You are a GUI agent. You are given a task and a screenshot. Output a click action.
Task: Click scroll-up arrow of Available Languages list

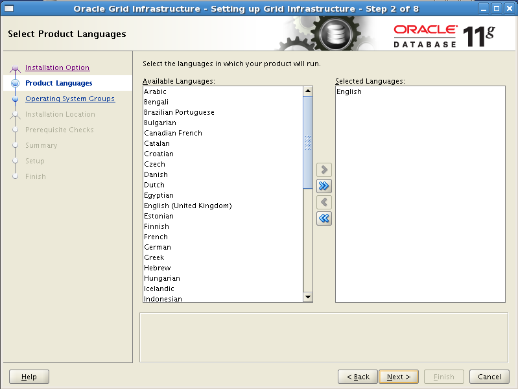[308, 91]
